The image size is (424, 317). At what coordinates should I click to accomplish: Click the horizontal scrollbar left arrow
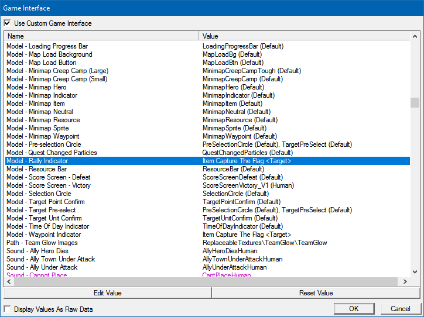click(x=9, y=282)
